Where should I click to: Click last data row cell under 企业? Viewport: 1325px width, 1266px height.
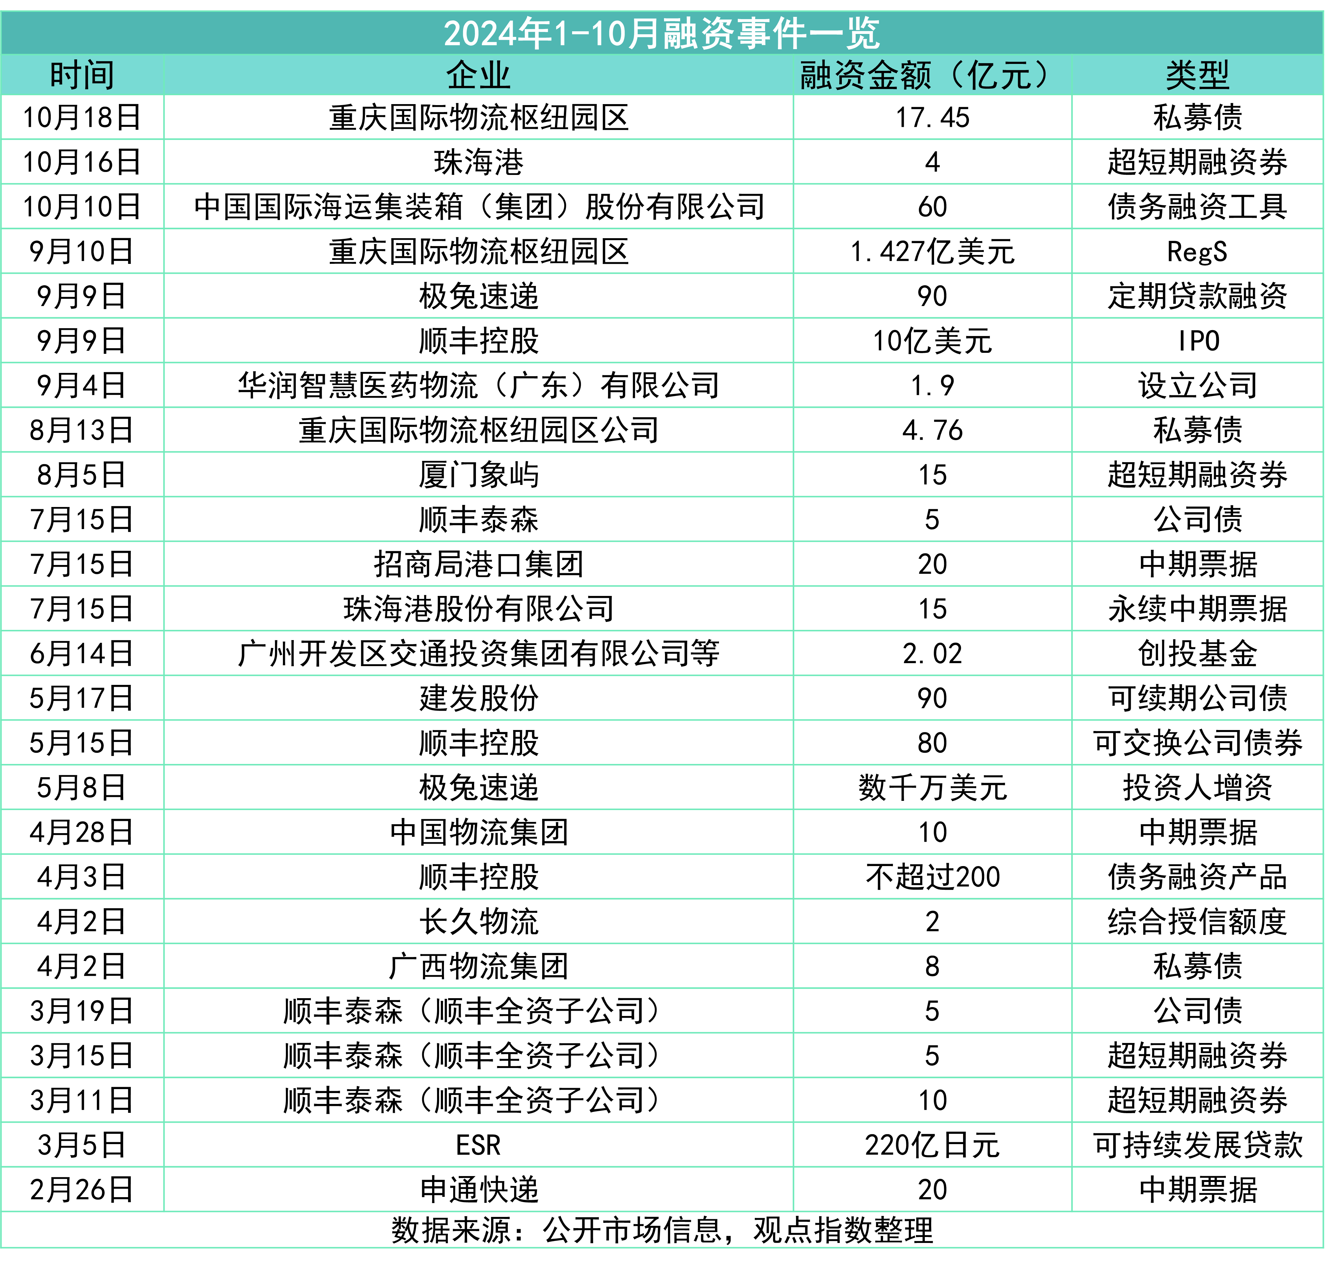[478, 1189]
